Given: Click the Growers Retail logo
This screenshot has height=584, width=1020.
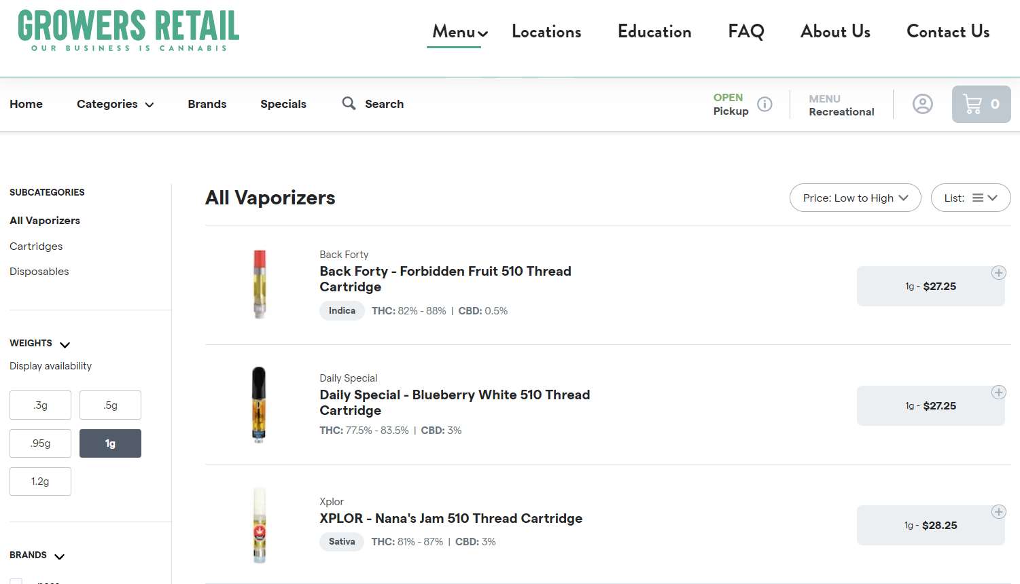Looking at the screenshot, I should 128,31.
